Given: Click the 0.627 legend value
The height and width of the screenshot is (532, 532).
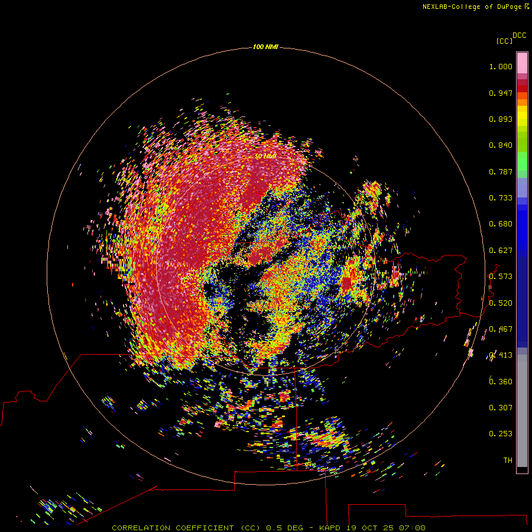Looking at the screenshot, I should tap(501, 251).
